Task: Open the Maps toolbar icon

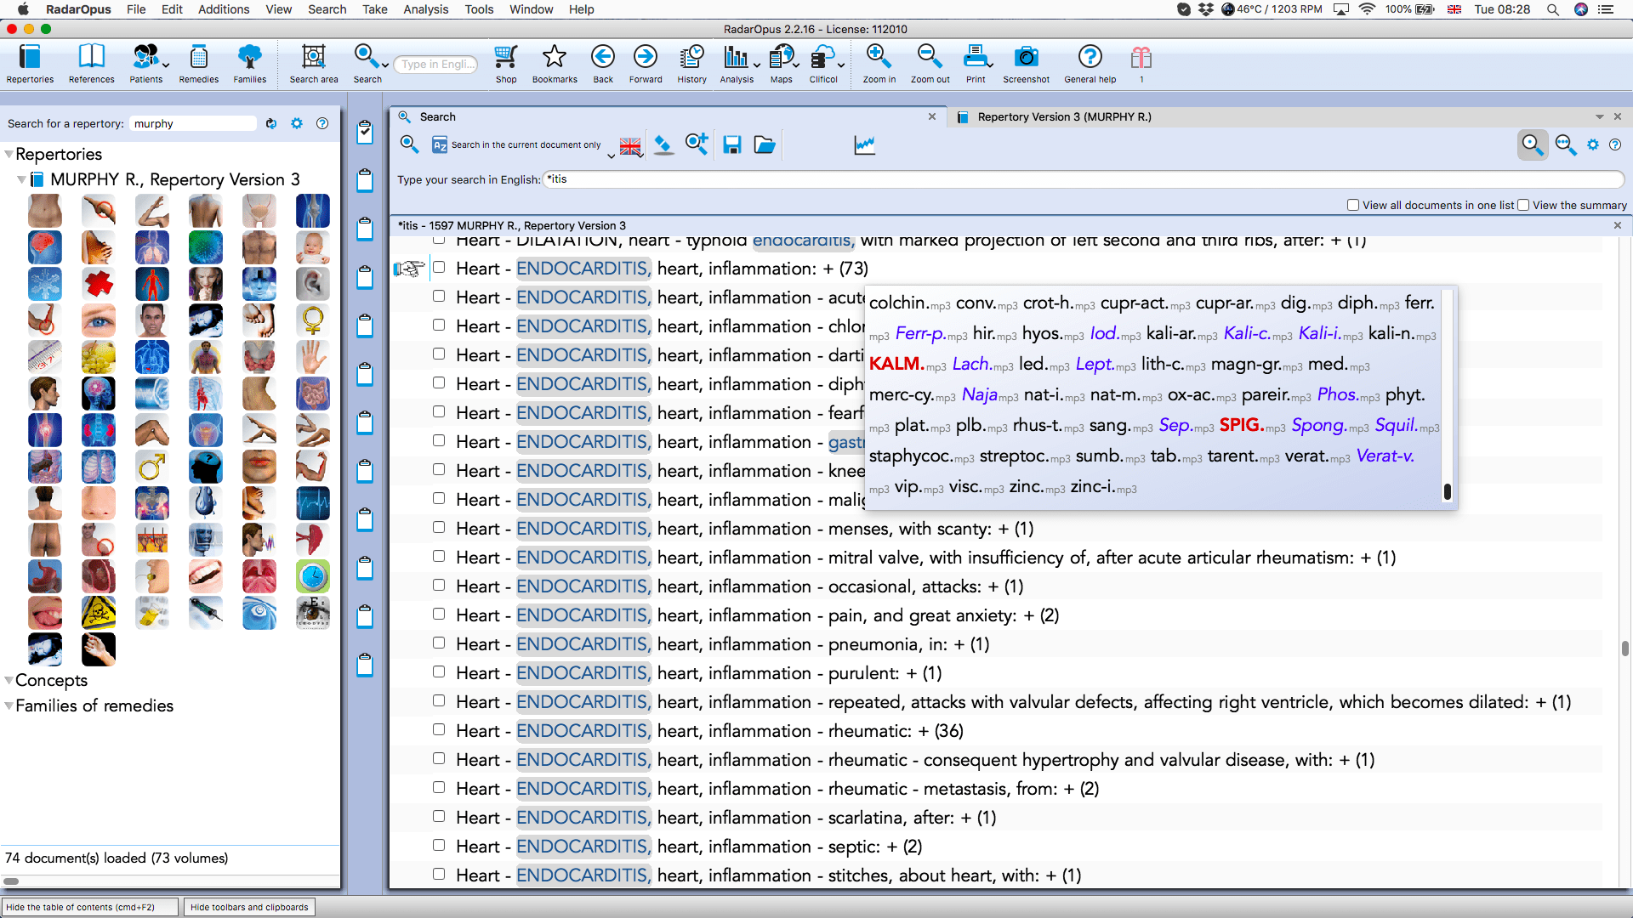Action: (x=781, y=64)
